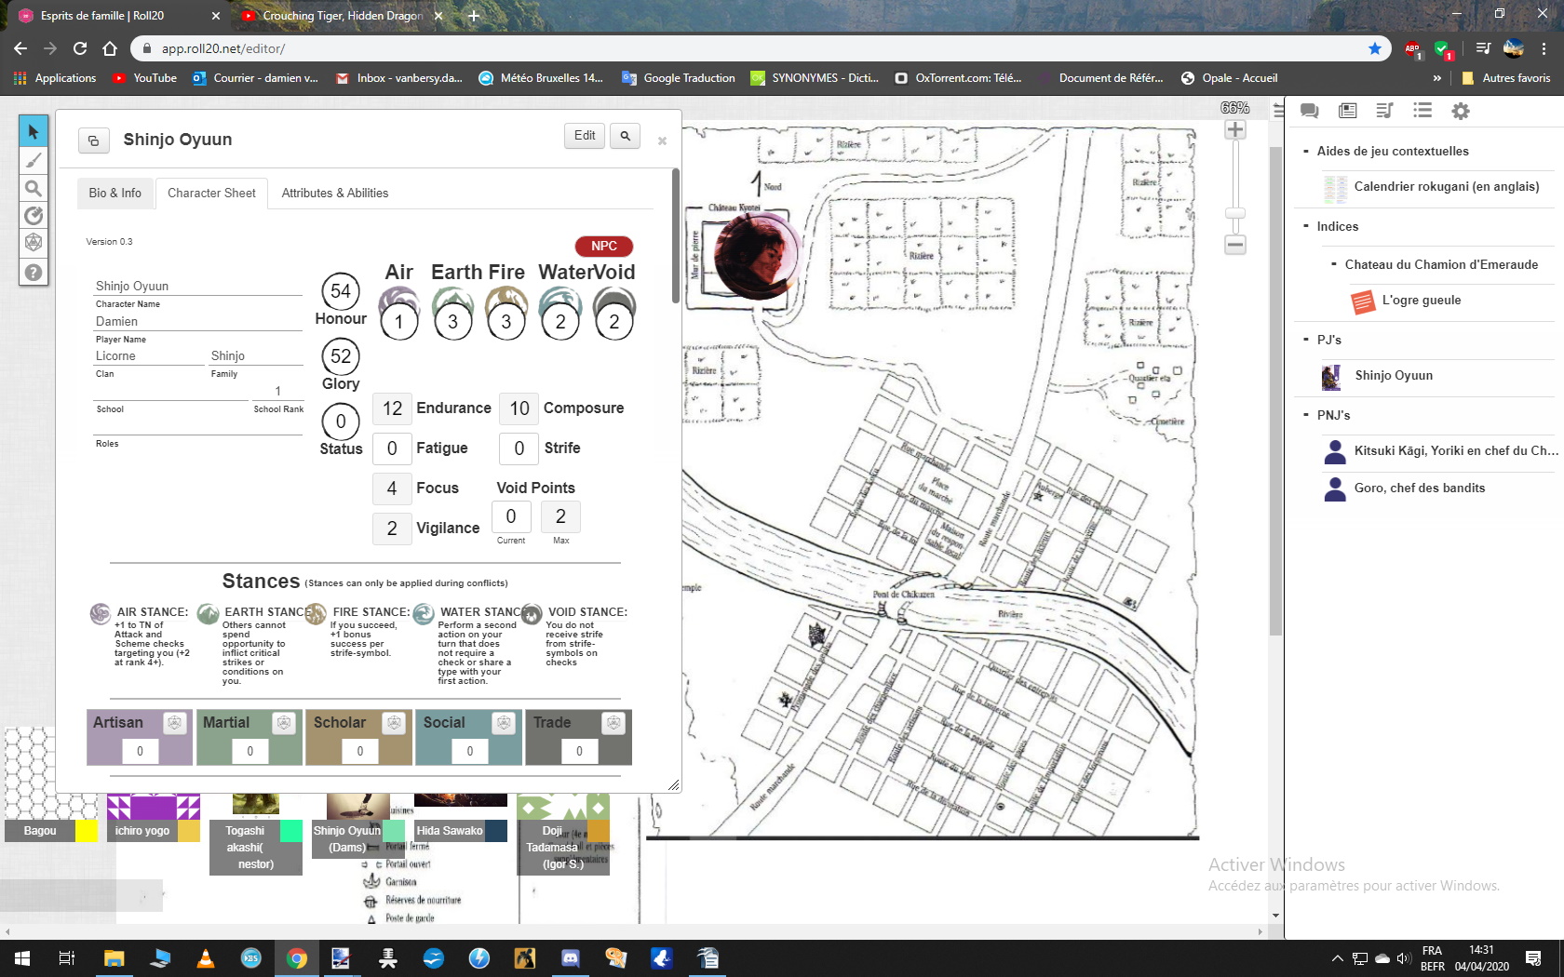Open the Chat tab in the sidebar
Viewport: 1564px width, 977px height.
point(1309,111)
